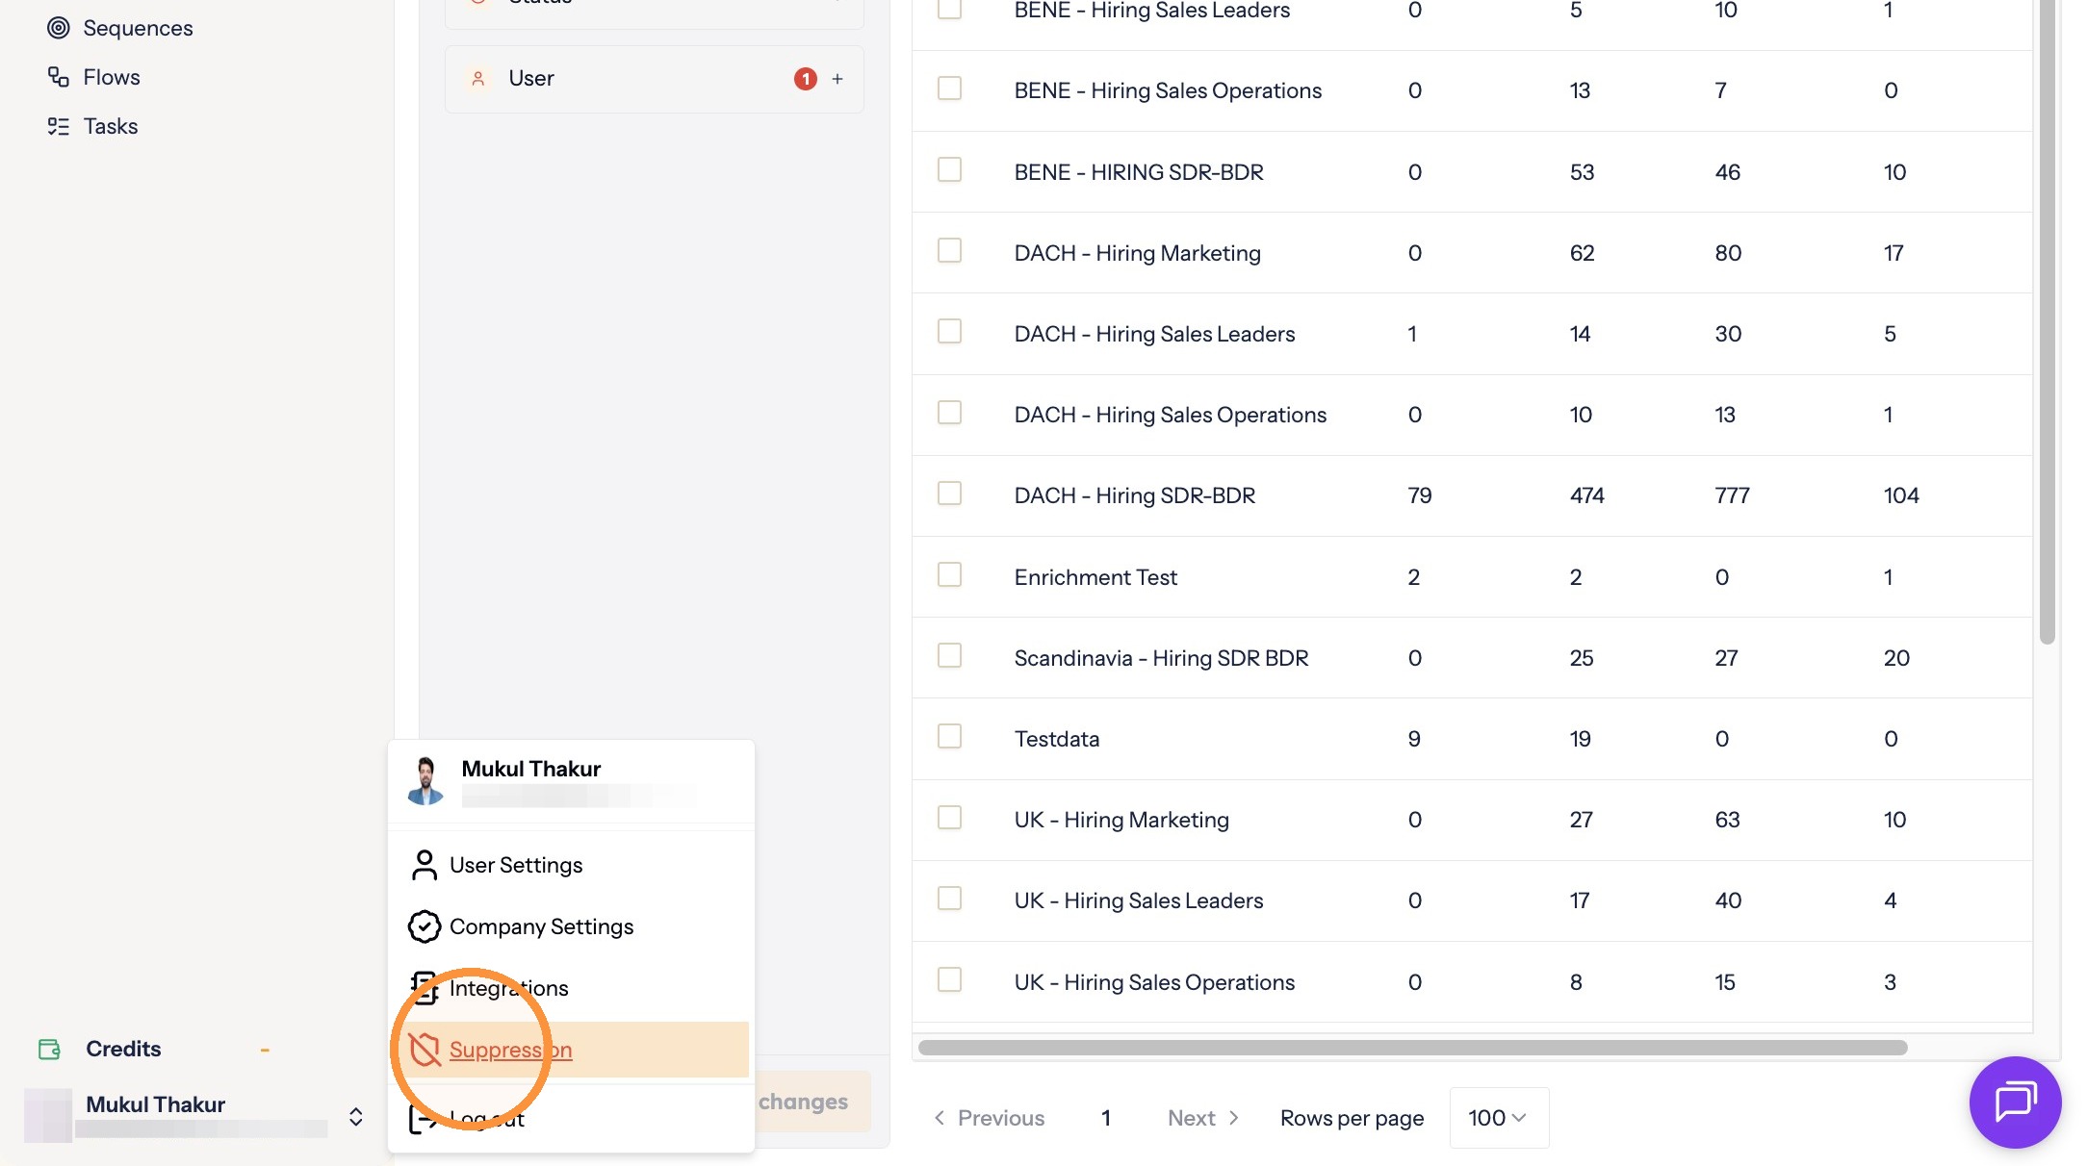Tick the DACH - Hiring Sales Operations checkbox
Viewport: 2087px width, 1166px height.
(950, 413)
